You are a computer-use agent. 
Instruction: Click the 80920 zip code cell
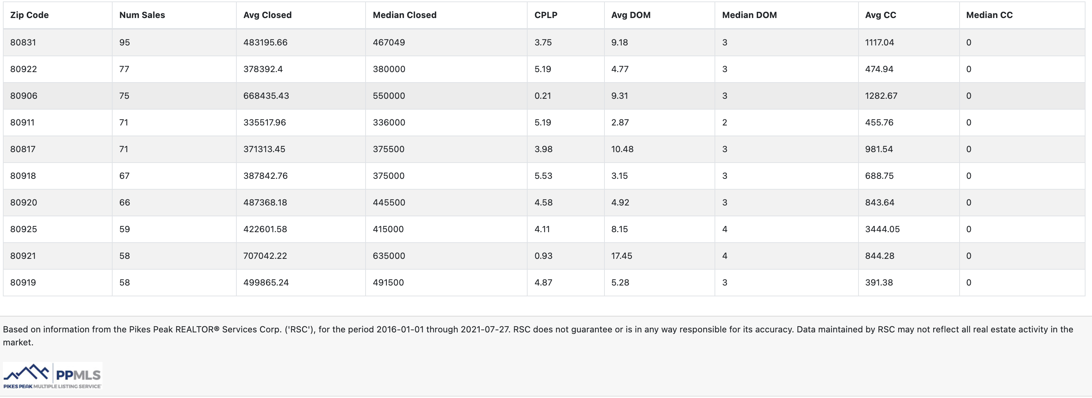(x=24, y=202)
